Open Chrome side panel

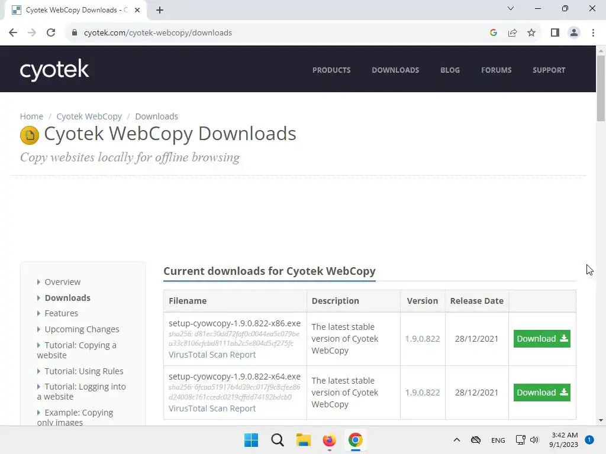[555, 33]
